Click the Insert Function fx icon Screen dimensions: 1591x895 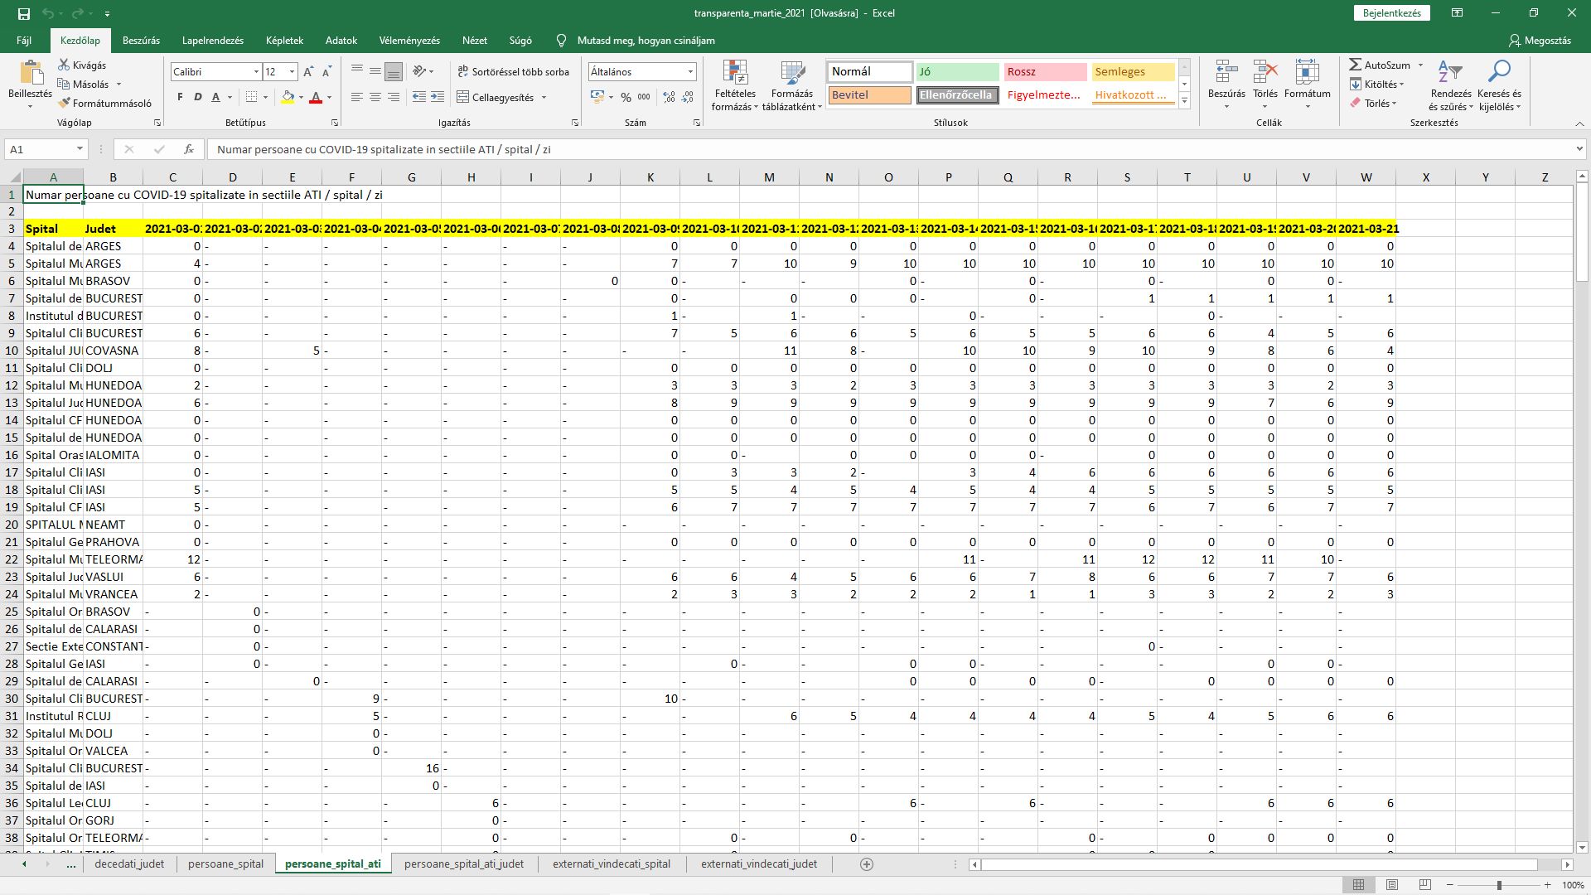[189, 149]
